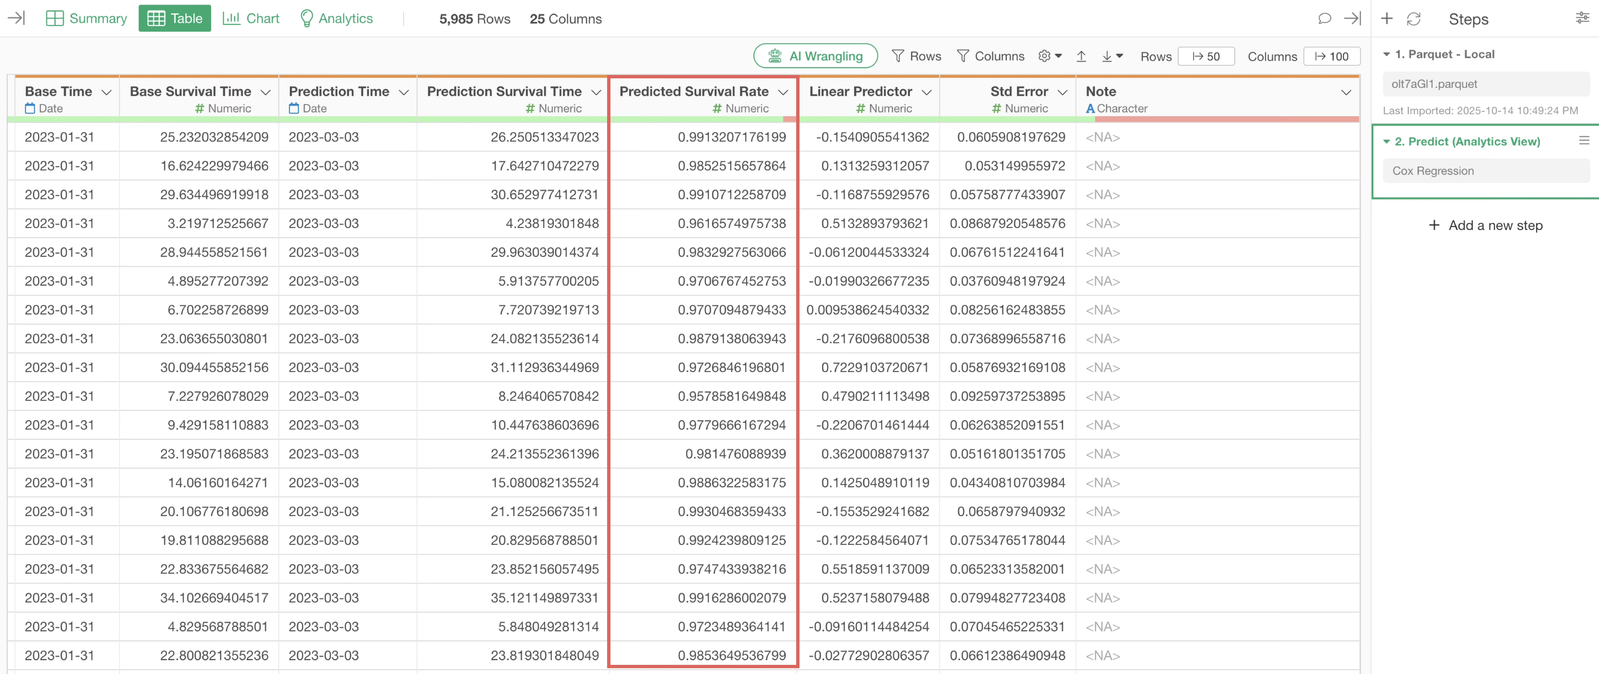The width and height of the screenshot is (1599, 674).
Task: Collapse the Parquet - Local step
Action: pyautogui.click(x=1386, y=55)
